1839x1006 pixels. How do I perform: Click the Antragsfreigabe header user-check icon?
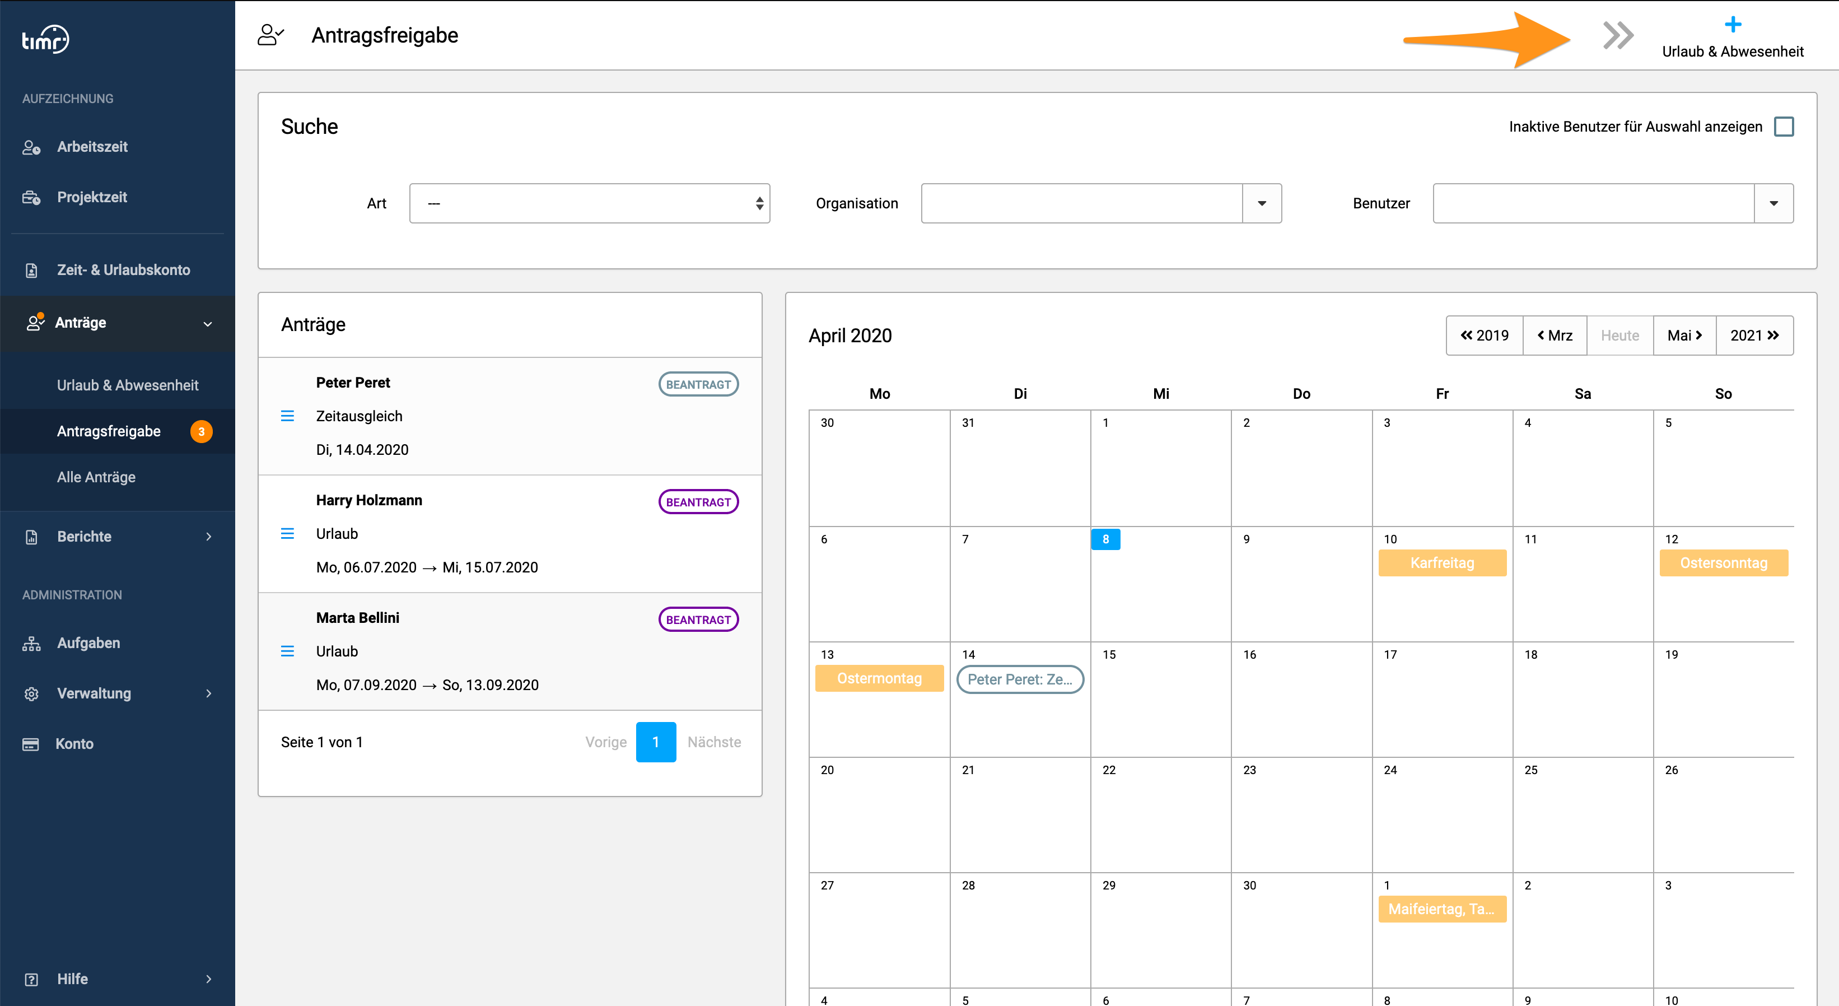[270, 35]
